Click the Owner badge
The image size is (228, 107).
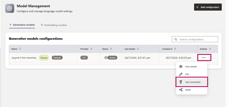(44, 58)
